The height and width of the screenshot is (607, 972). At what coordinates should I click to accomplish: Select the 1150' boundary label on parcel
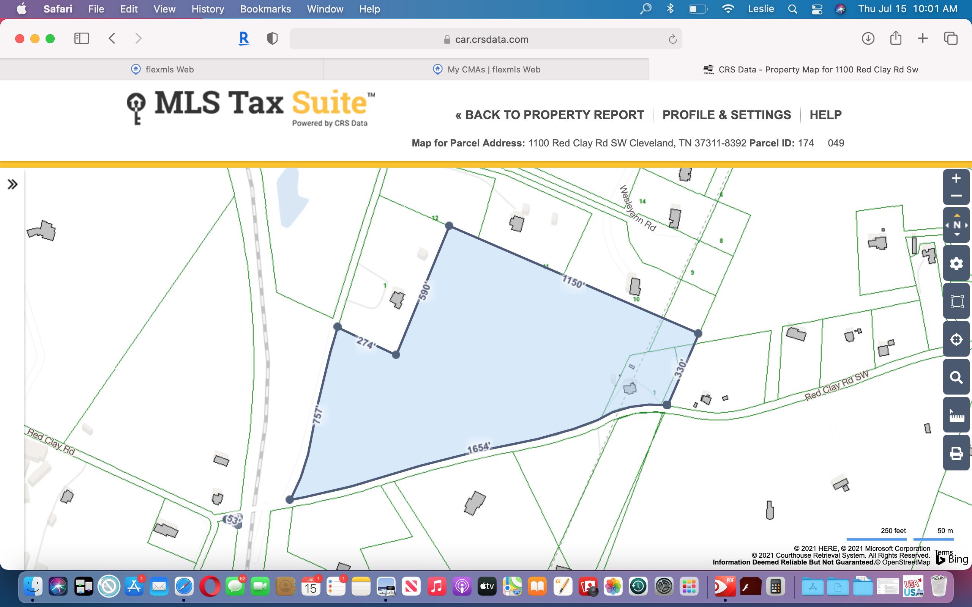[x=573, y=281]
